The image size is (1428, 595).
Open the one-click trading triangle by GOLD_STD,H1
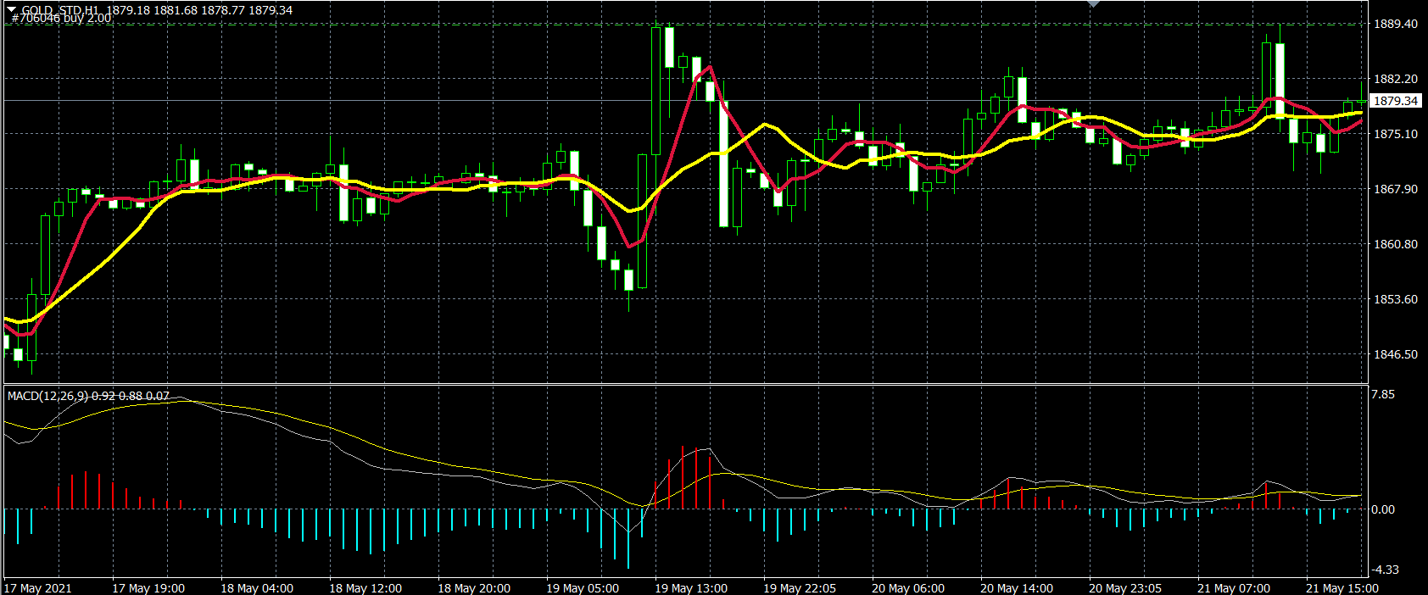(x=11, y=9)
